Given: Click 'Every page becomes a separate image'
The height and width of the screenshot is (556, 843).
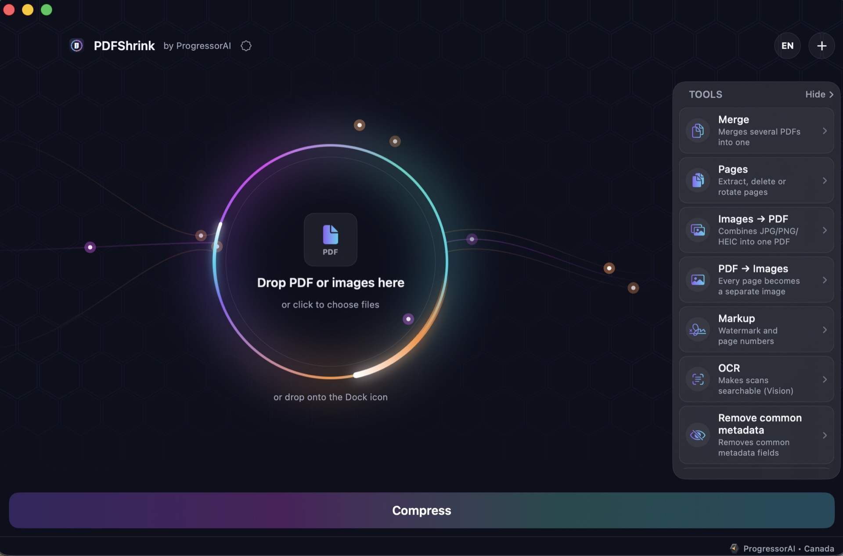Looking at the screenshot, I should tap(759, 286).
